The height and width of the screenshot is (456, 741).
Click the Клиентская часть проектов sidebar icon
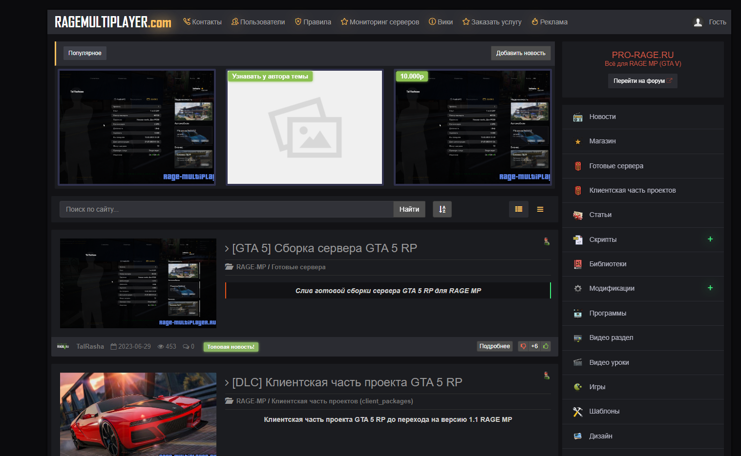(x=578, y=190)
